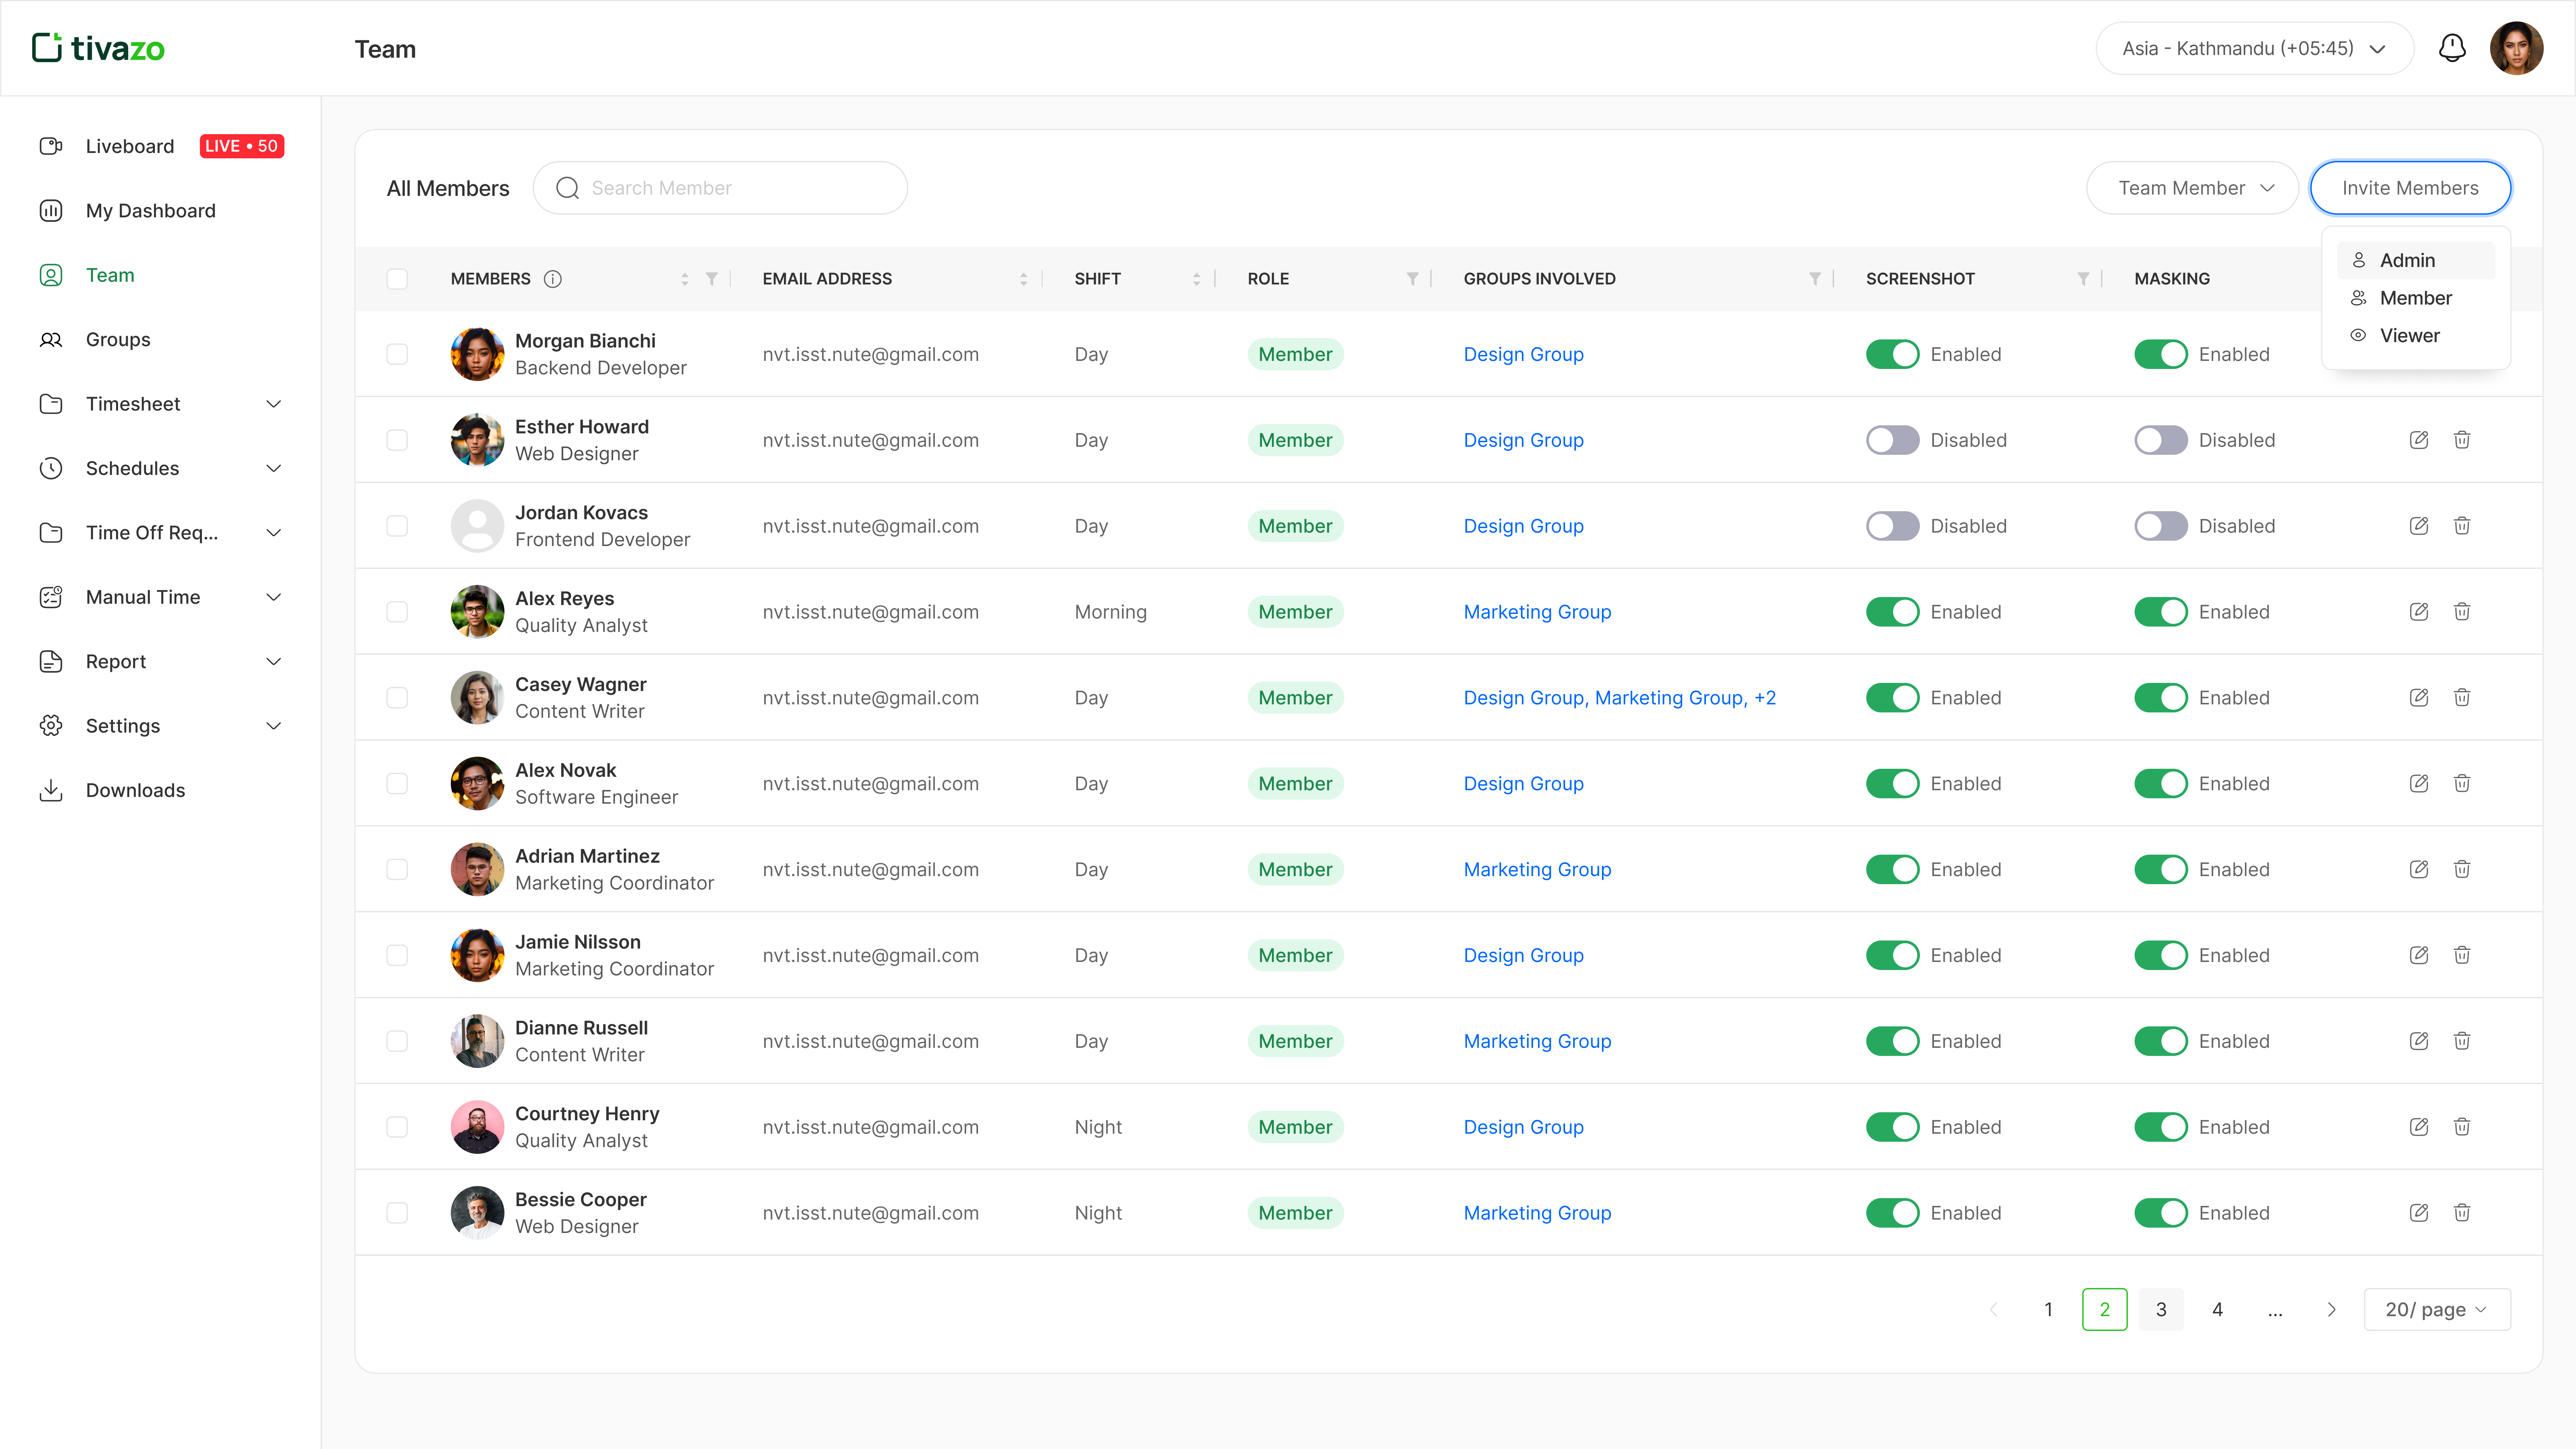Screen dimensions: 2576x1449
Task: Click the edit icon for Bessie Cooper
Action: [2419, 1213]
